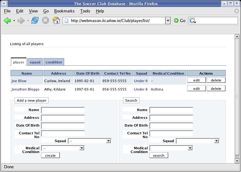This screenshot has width=241, height=172.
Task: Delete the Jonathon Bloggs player row
Action: click(x=216, y=89)
